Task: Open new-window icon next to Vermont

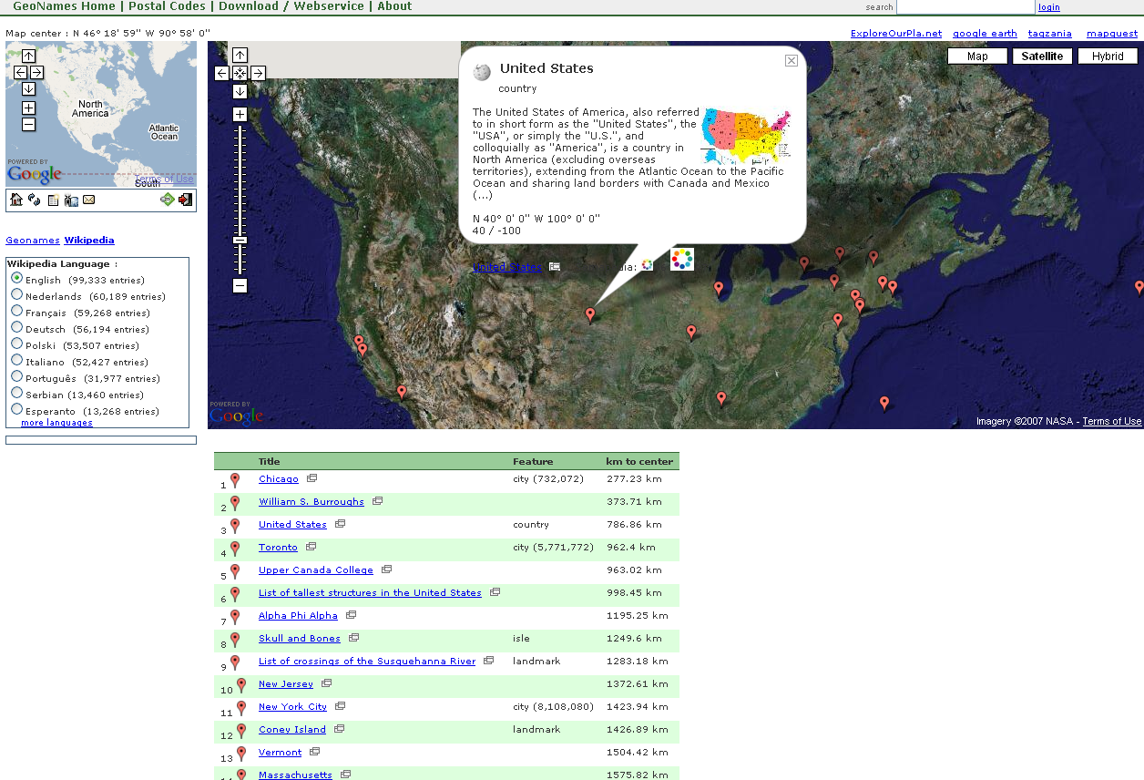Action: pyautogui.click(x=314, y=752)
